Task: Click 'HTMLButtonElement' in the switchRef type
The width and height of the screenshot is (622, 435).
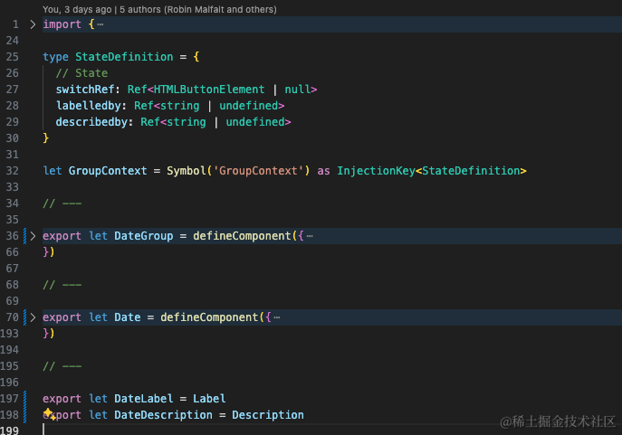Action: click(x=209, y=90)
